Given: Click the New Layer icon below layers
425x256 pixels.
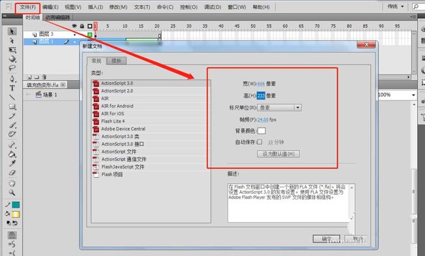Looking at the screenshot, I should (29, 77).
